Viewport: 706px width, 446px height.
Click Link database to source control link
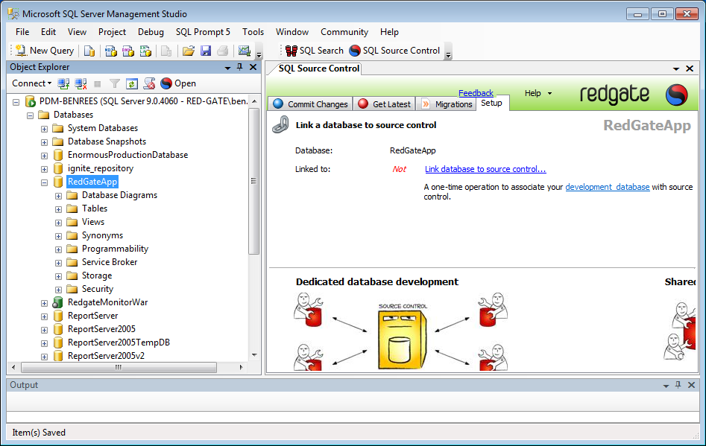click(x=485, y=169)
